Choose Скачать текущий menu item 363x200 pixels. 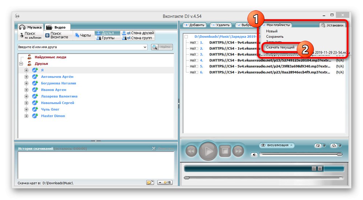[280, 47]
